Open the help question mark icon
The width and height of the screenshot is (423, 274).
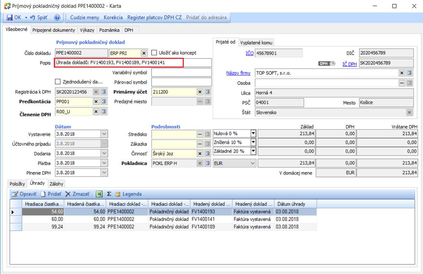57,17
